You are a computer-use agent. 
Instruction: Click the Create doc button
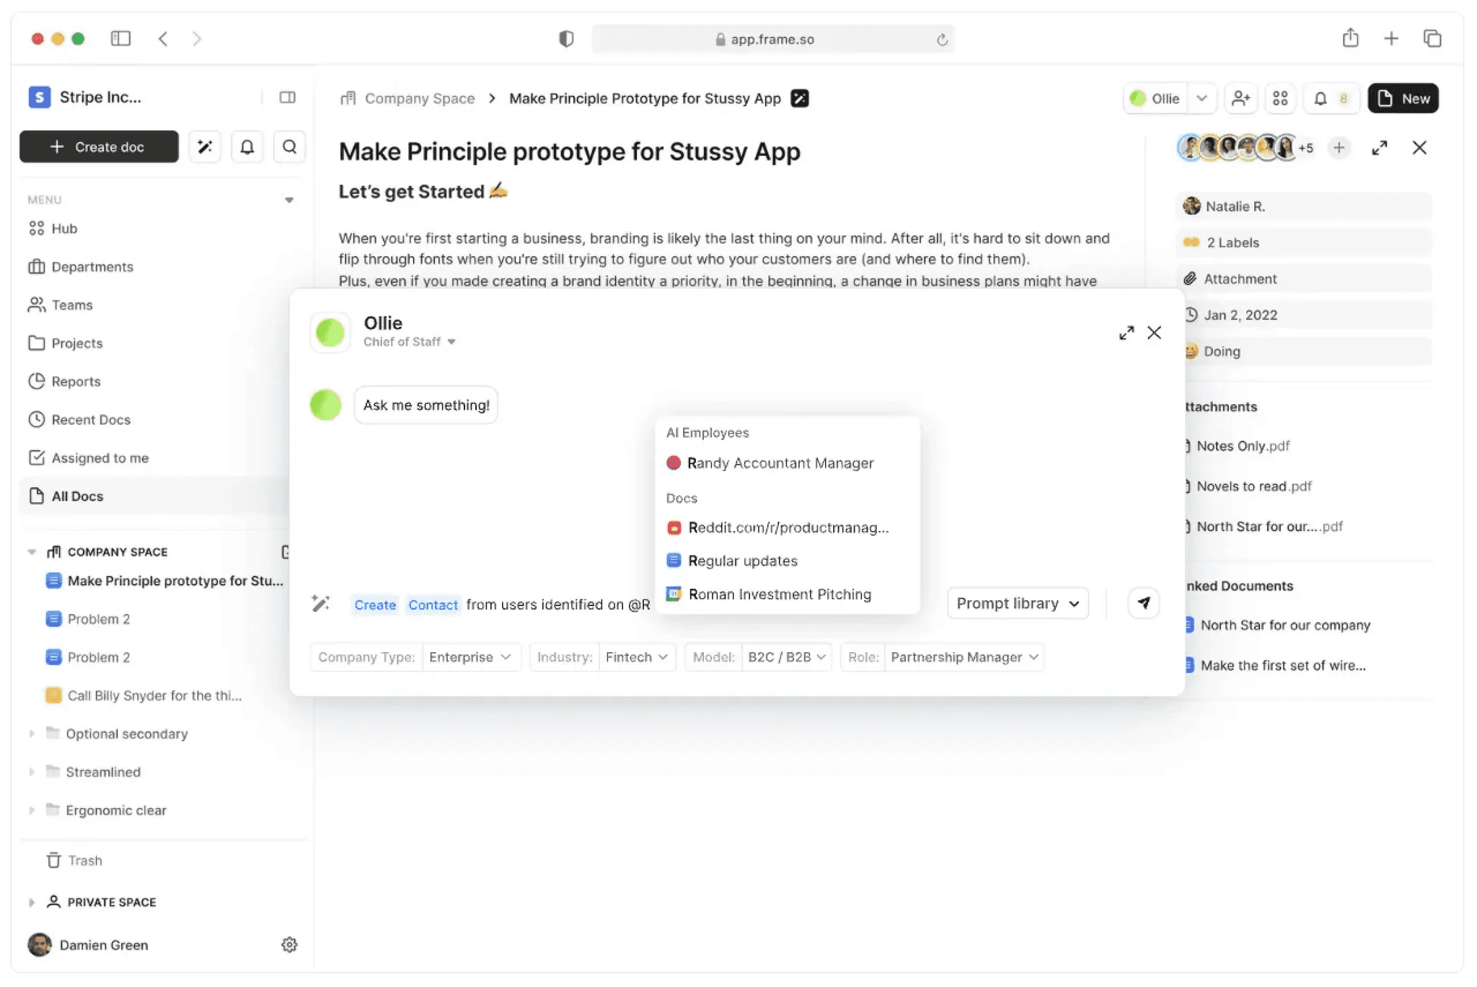tap(99, 147)
